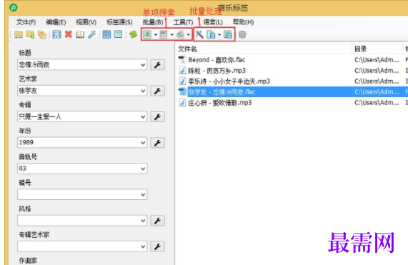Expand the empty 碟号 combo box

[143, 194]
